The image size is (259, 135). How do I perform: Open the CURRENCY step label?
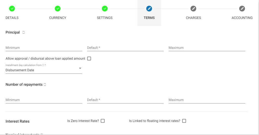click(58, 18)
